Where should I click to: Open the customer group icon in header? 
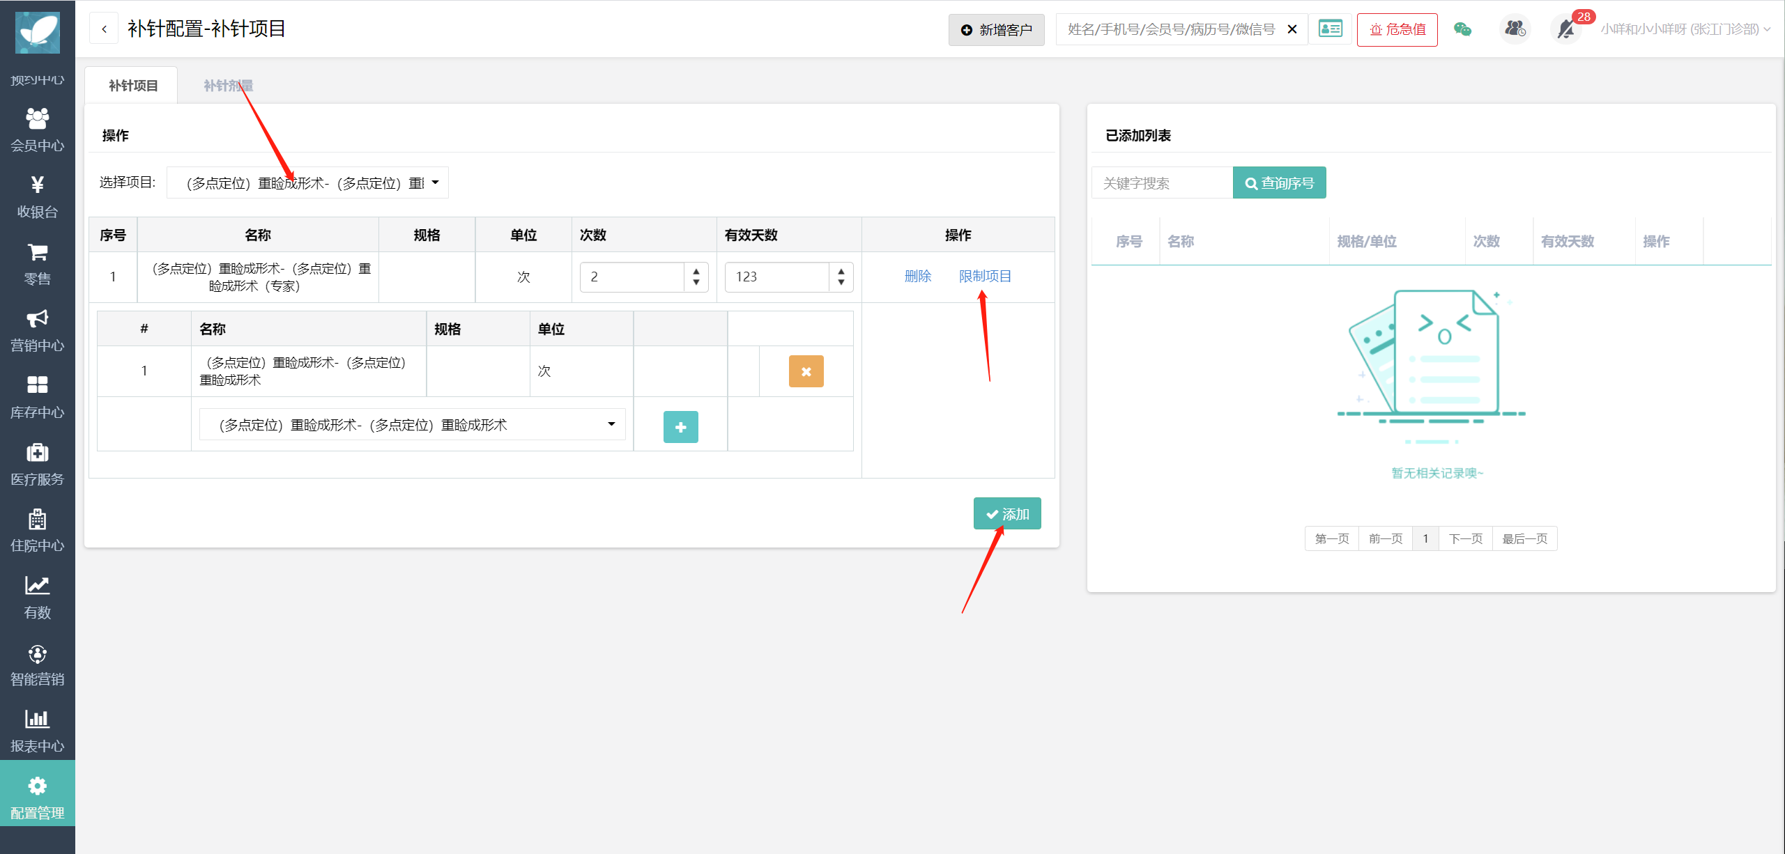coord(1515,29)
